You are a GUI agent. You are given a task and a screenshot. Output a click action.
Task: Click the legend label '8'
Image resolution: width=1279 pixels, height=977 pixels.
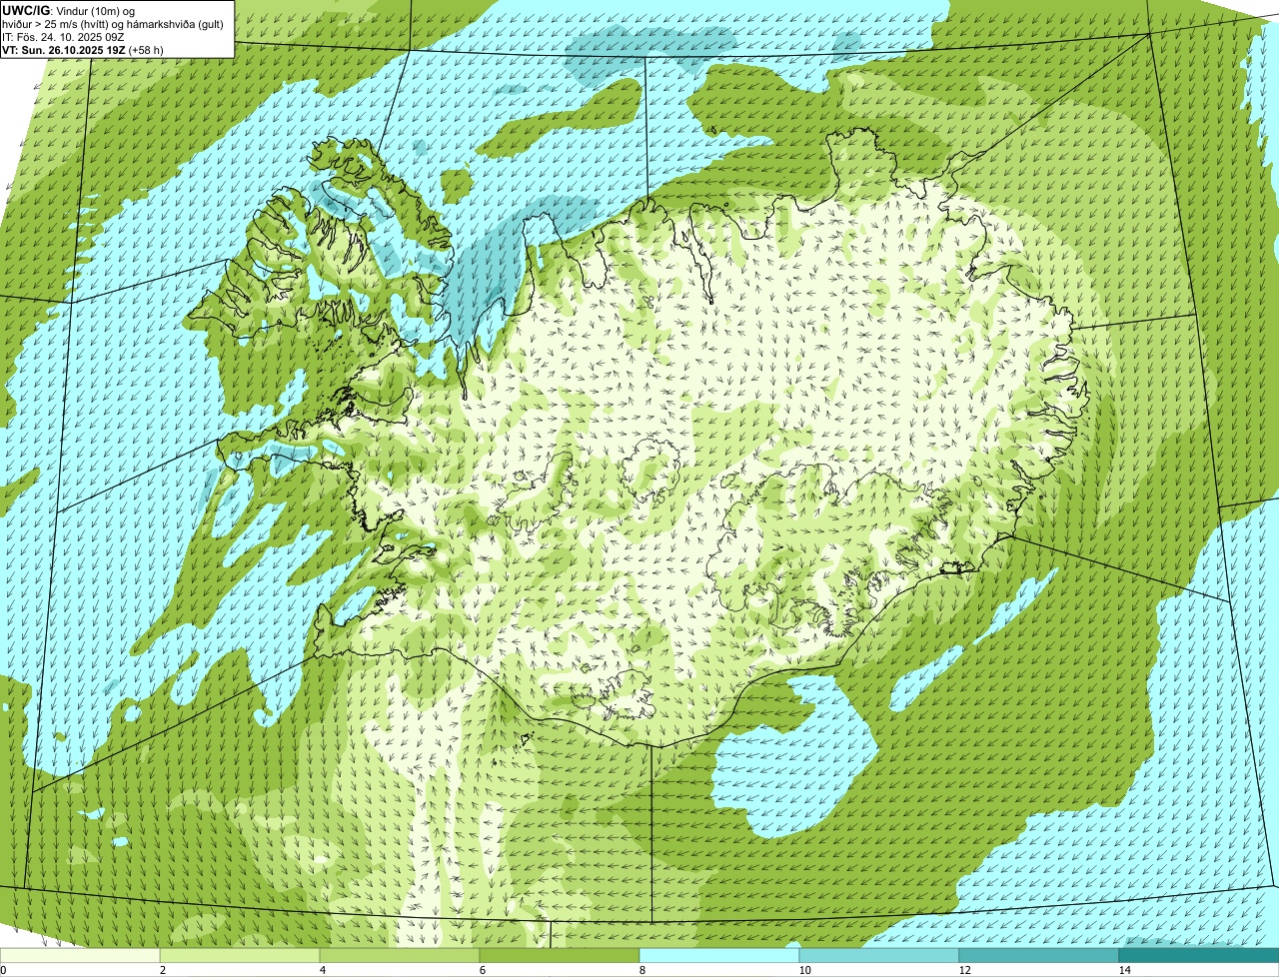pos(641,970)
